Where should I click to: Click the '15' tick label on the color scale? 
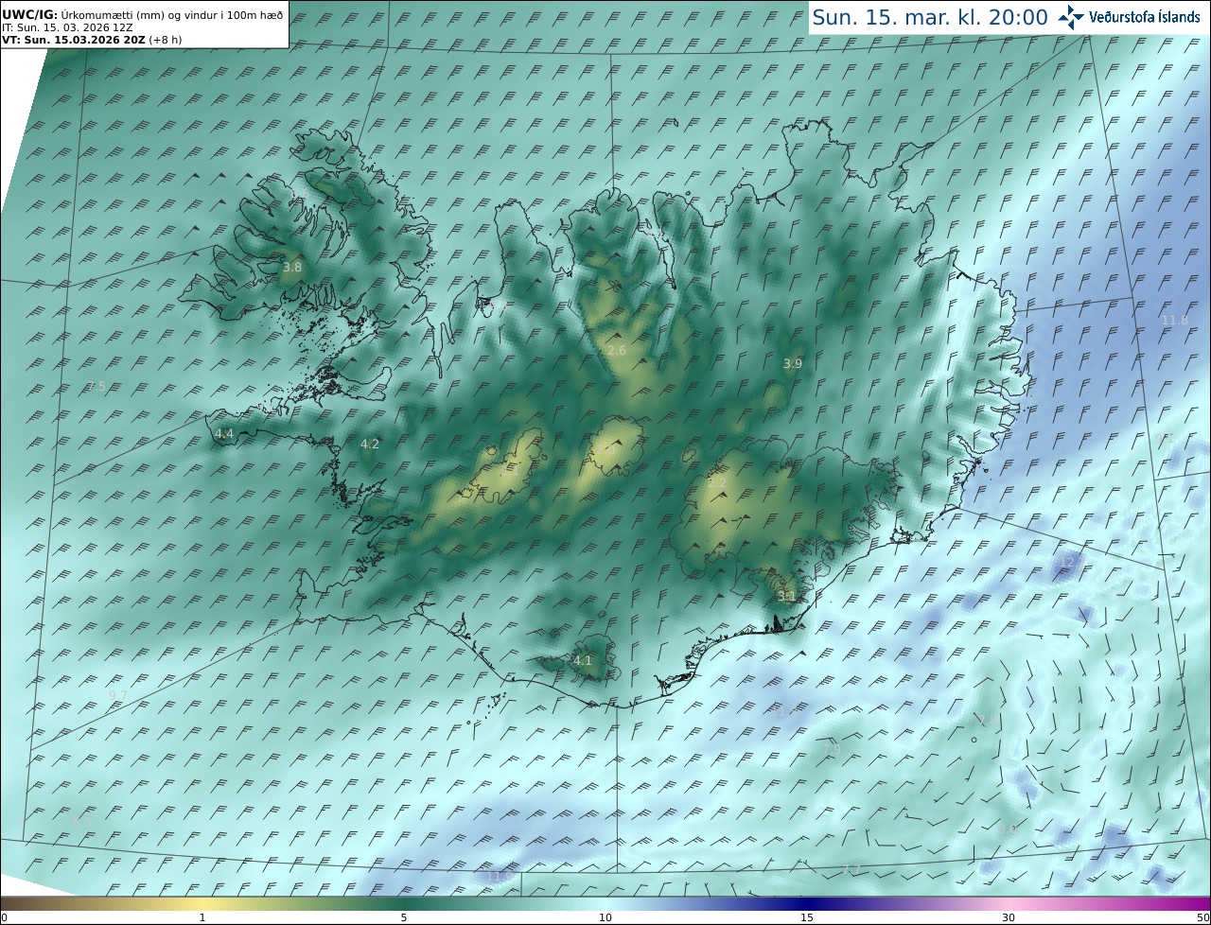point(807,917)
